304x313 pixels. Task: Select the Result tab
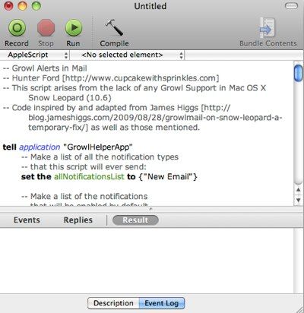click(135, 220)
